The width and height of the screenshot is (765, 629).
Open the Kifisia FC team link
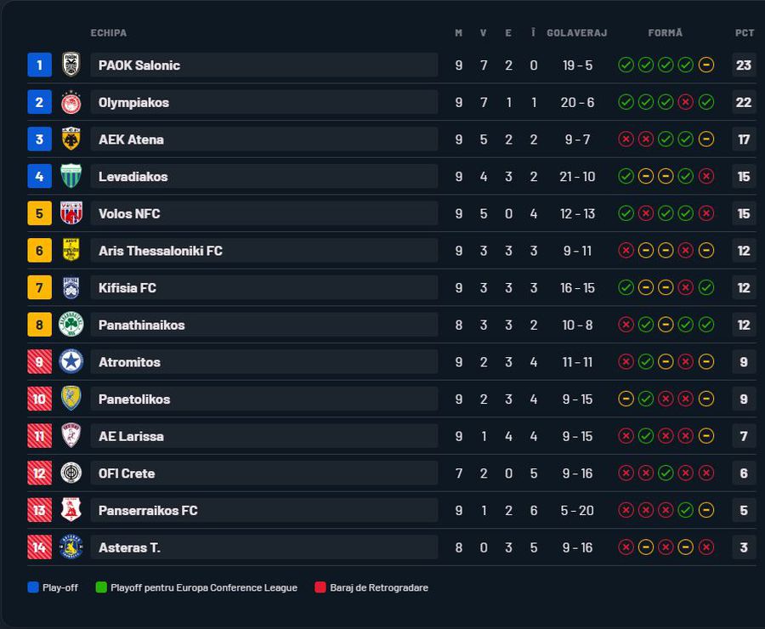[127, 288]
